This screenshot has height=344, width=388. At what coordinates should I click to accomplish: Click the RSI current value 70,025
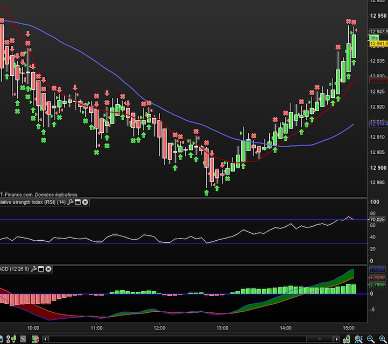point(377,219)
